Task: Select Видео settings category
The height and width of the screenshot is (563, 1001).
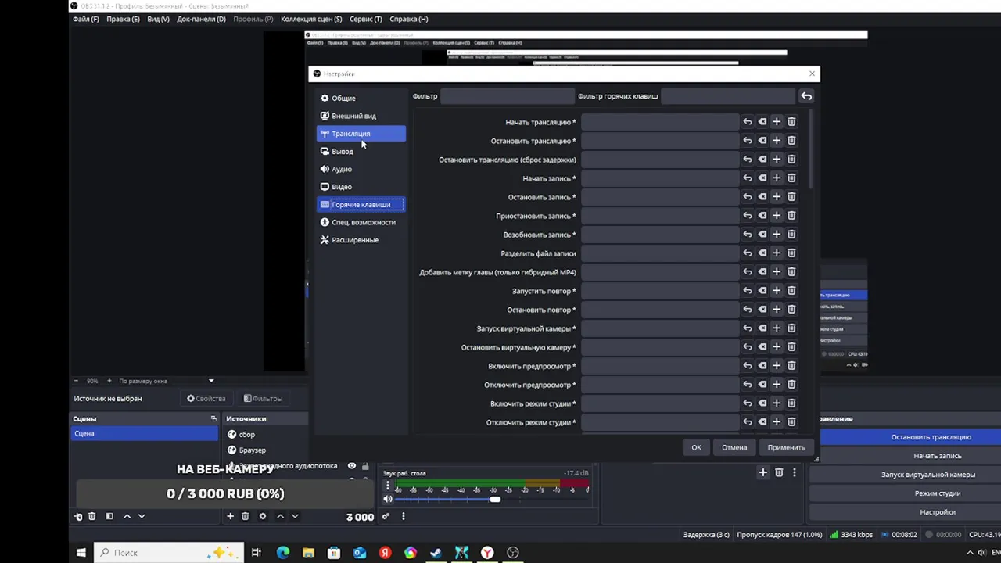Action: coord(361,187)
